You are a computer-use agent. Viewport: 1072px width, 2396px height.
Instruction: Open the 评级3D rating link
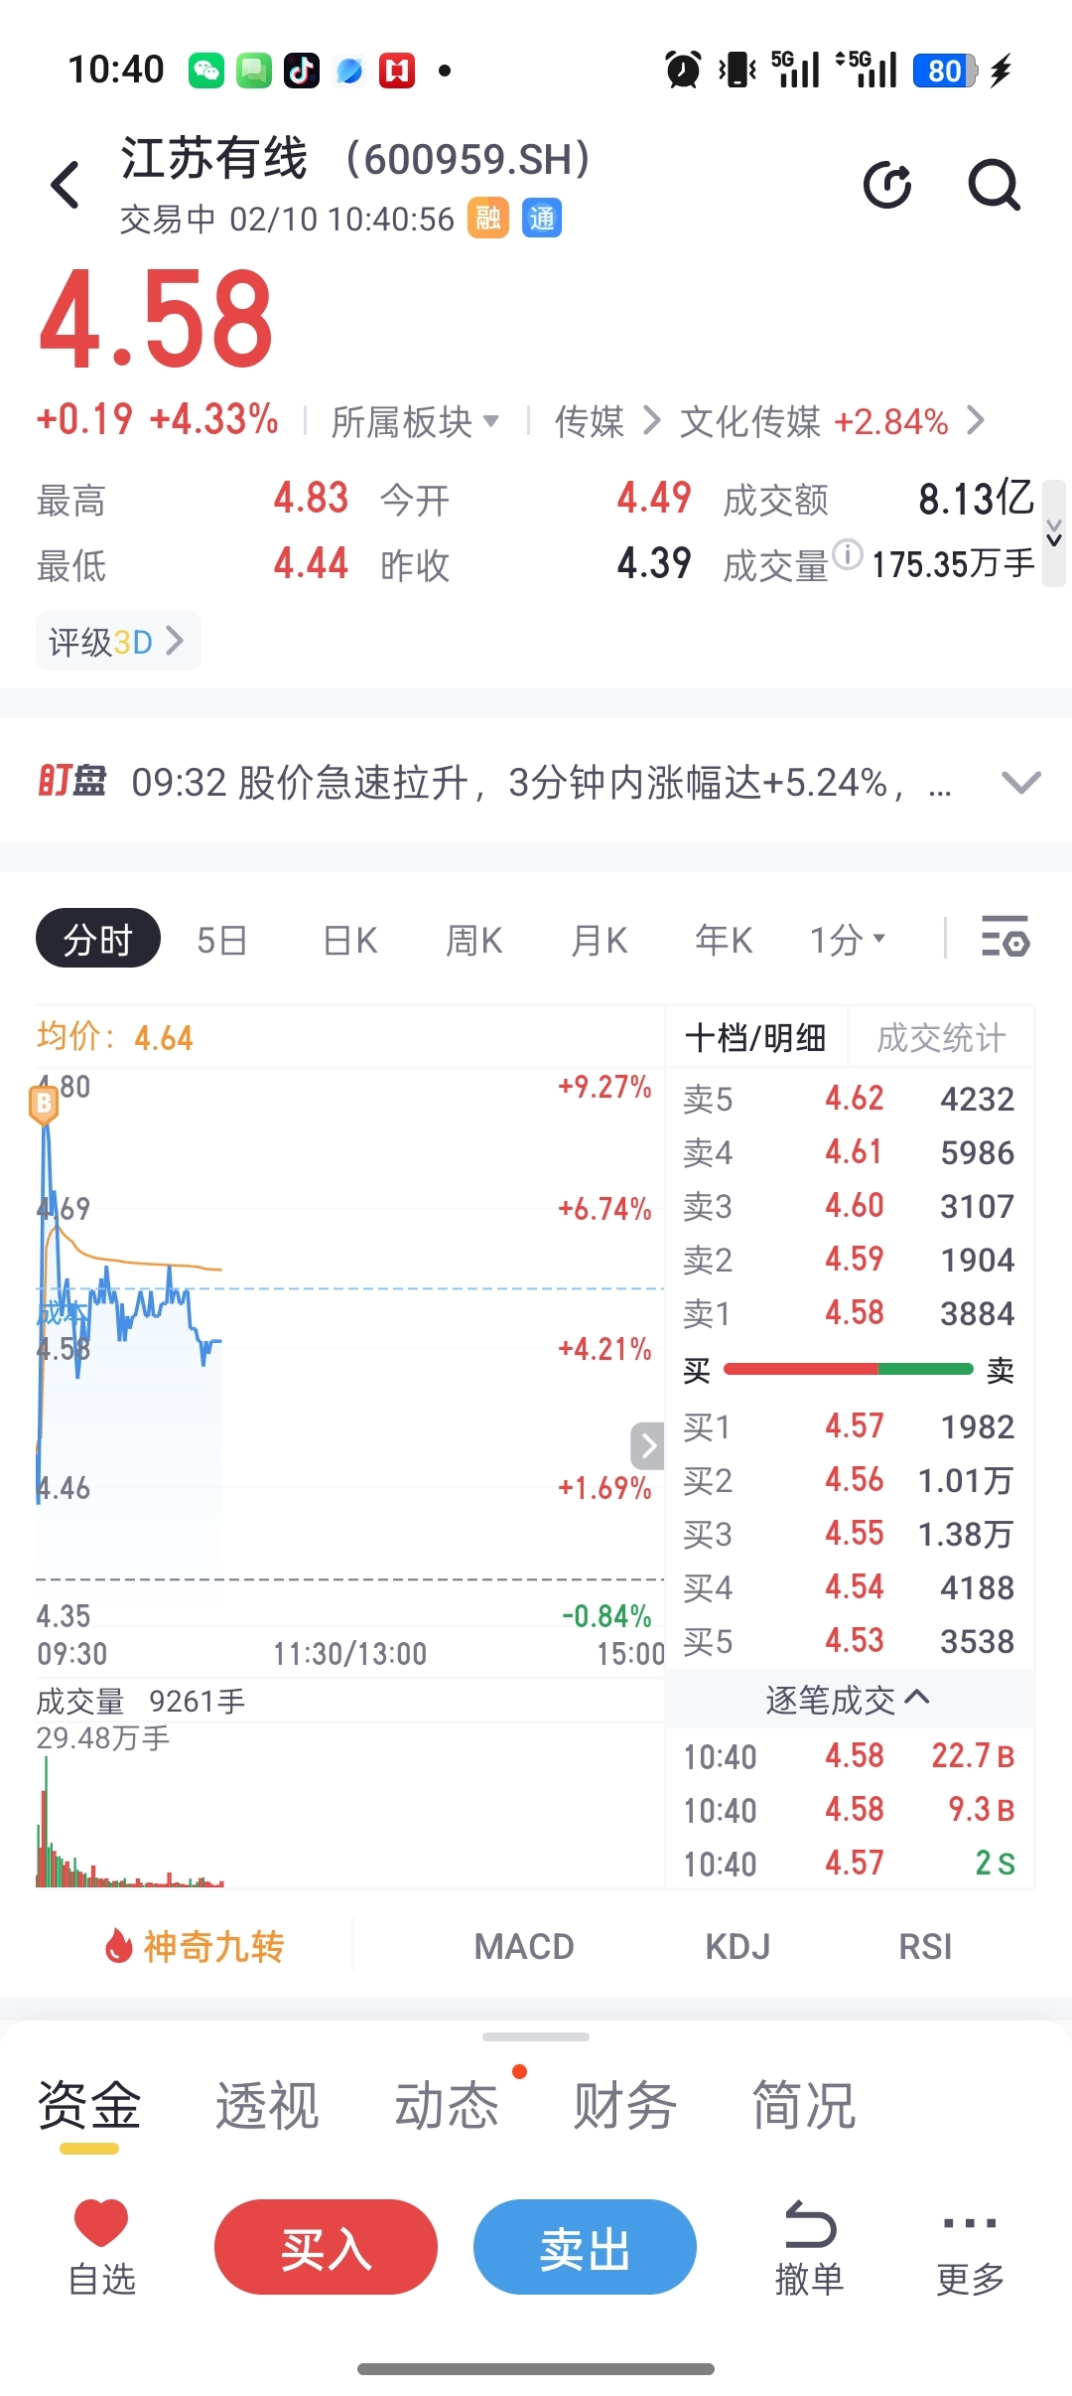tap(118, 642)
